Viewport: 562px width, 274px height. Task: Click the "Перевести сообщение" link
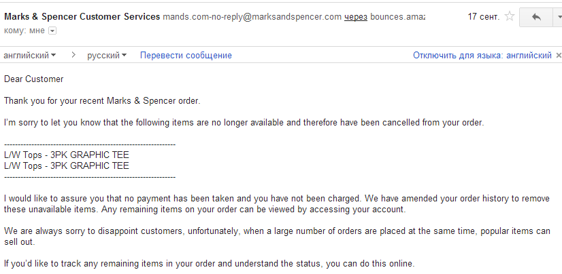tap(186, 55)
